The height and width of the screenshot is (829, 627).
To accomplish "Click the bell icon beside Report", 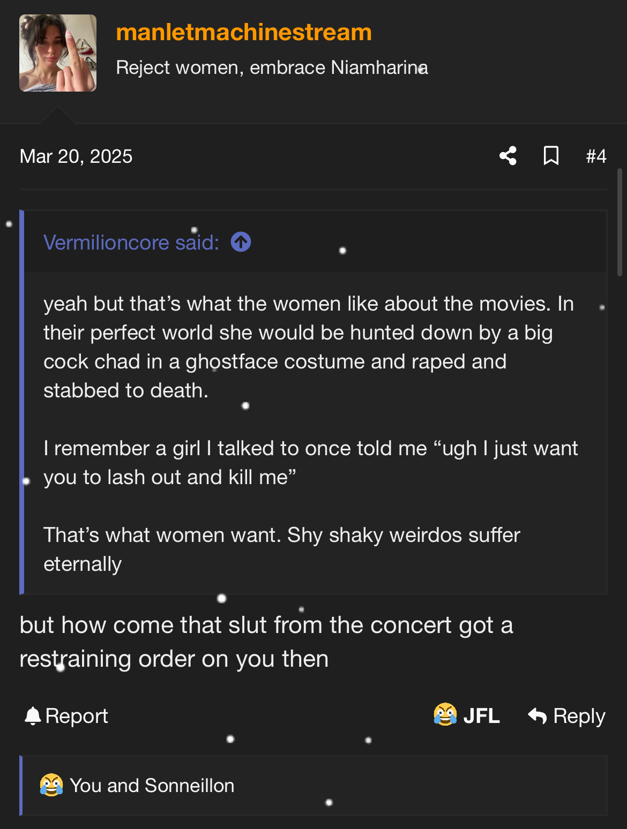I will (x=33, y=716).
